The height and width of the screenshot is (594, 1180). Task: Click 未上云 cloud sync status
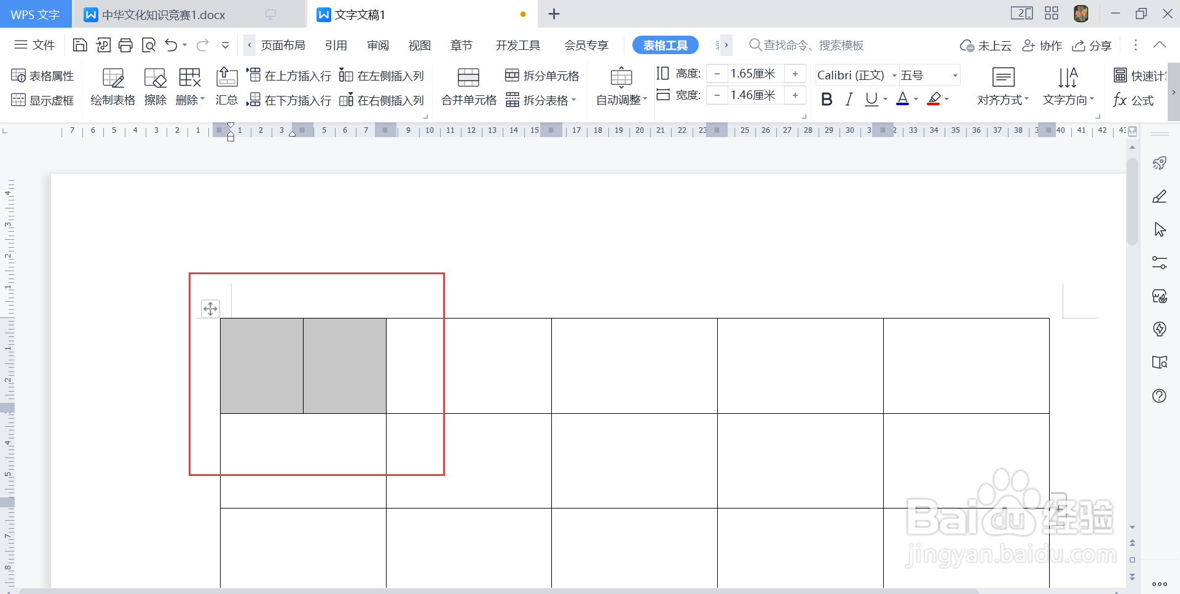[x=986, y=46]
